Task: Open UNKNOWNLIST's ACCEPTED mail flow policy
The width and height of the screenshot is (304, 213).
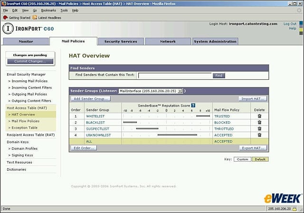Action: tap(223, 135)
